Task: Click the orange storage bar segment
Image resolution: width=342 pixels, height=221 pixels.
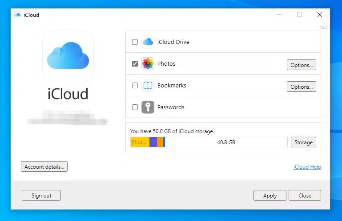Action: click(x=160, y=142)
